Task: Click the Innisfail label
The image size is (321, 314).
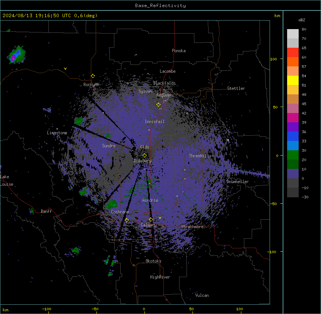Action: (155, 122)
